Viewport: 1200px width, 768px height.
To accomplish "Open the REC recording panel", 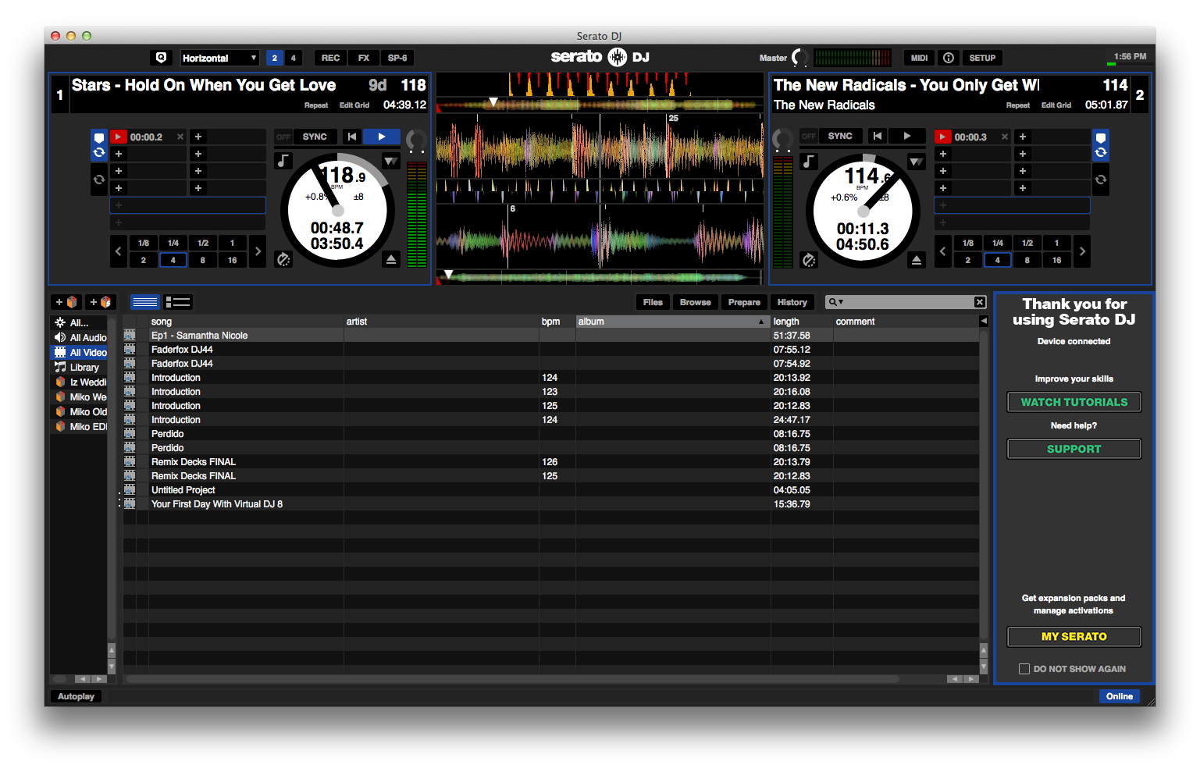I will 331,58.
